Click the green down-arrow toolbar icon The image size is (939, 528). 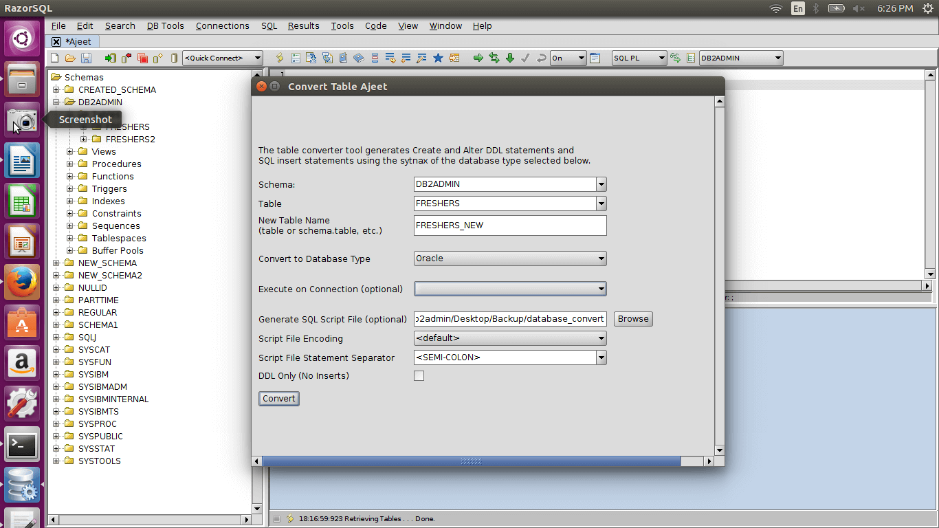click(x=510, y=58)
